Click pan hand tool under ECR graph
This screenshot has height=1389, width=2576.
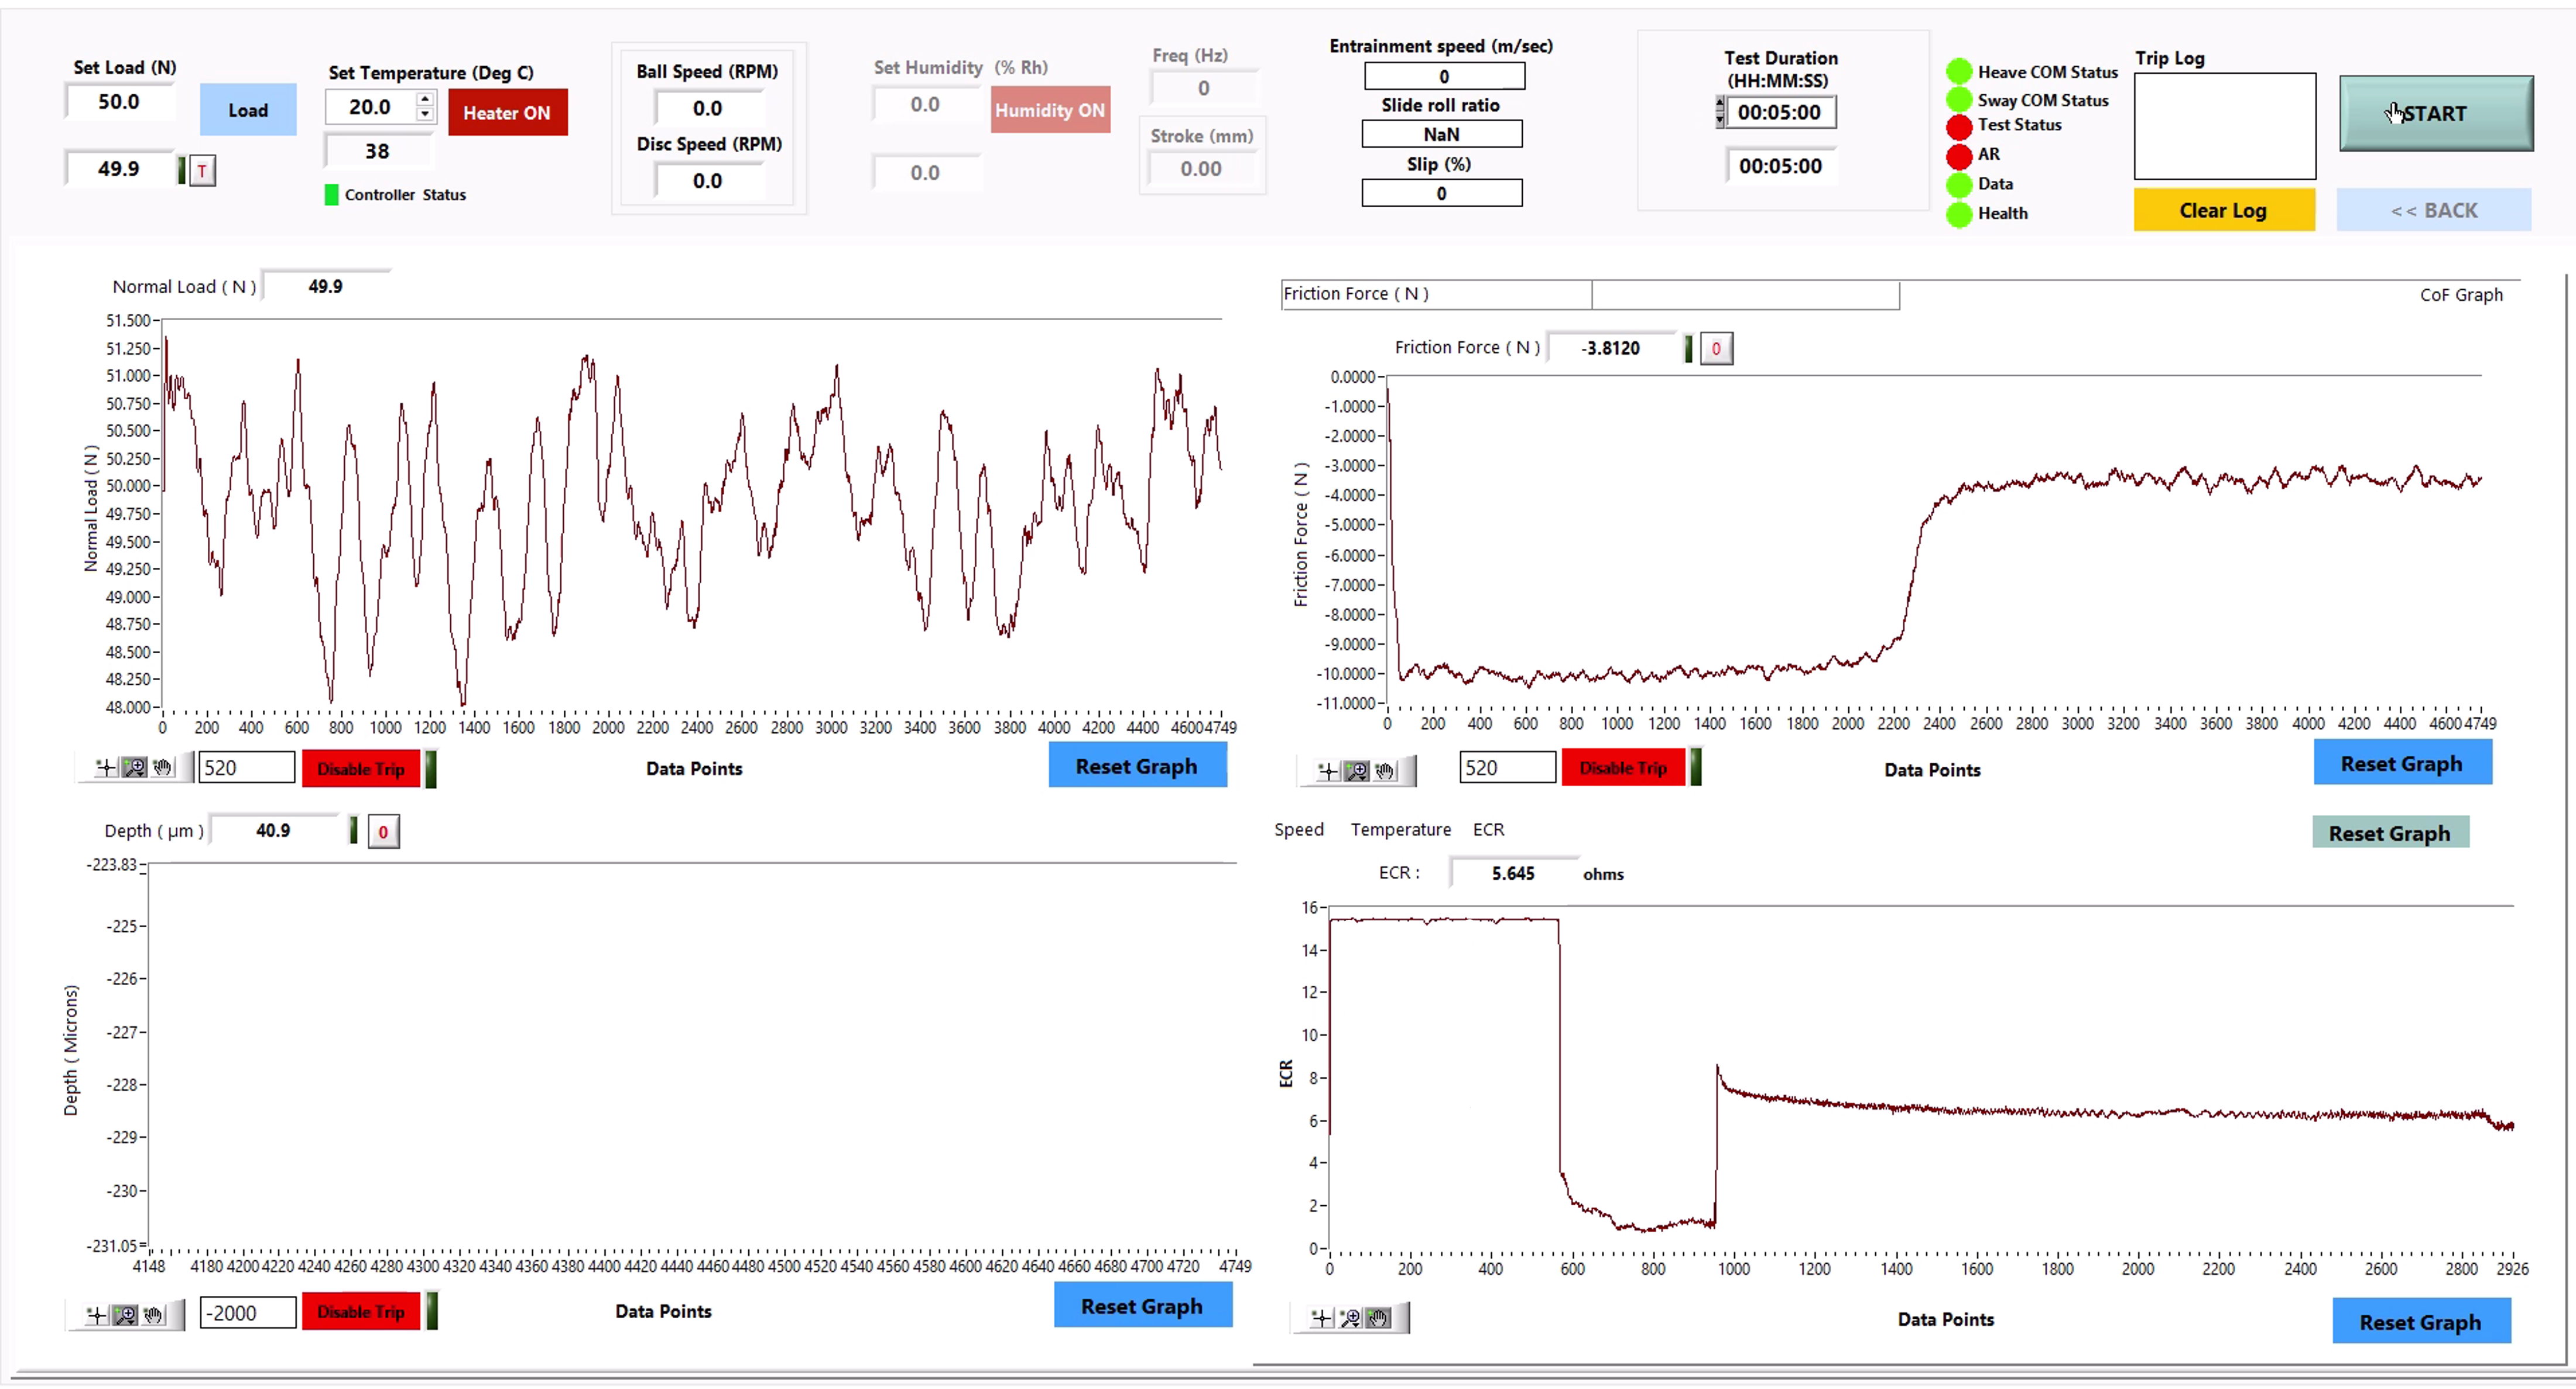pos(1378,1318)
